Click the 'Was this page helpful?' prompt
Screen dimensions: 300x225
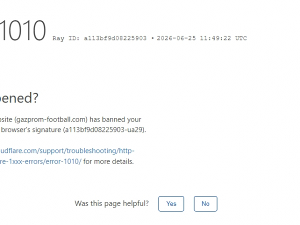111,203
